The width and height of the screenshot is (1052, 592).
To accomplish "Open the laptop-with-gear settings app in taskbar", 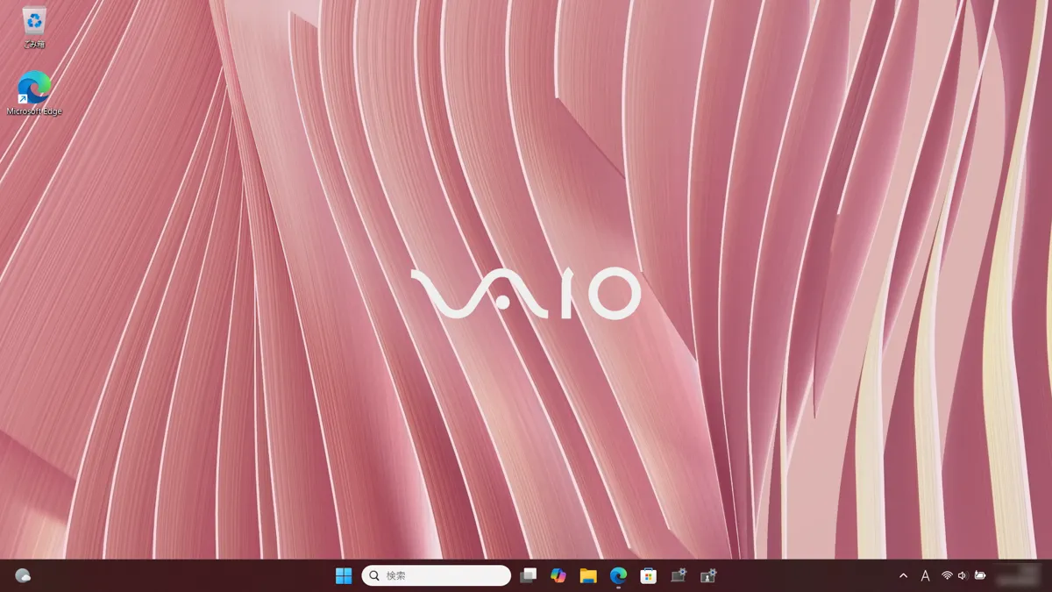I will pyautogui.click(x=679, y=576).
